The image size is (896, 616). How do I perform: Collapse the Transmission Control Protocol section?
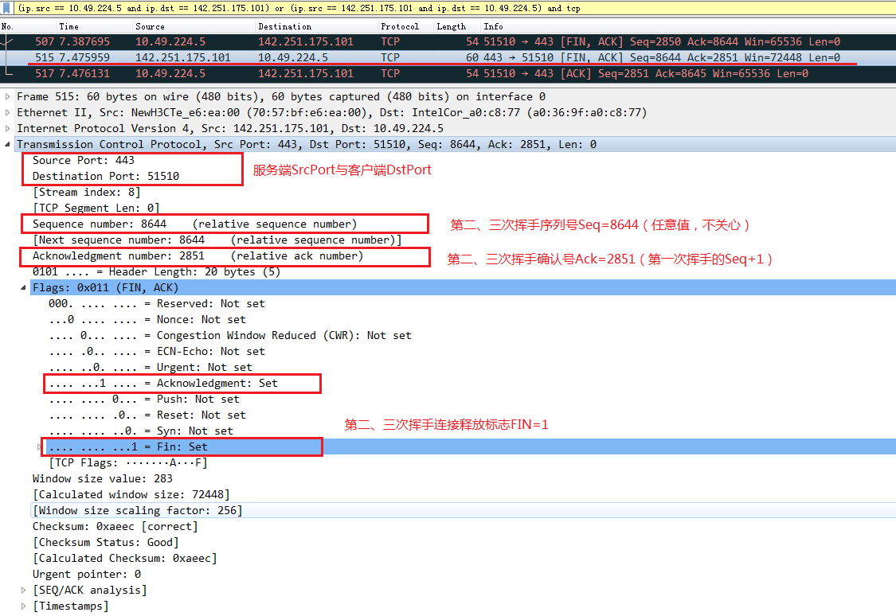tap(8, 144)
